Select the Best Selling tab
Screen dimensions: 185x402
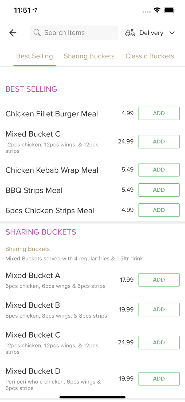pos(34,56)
